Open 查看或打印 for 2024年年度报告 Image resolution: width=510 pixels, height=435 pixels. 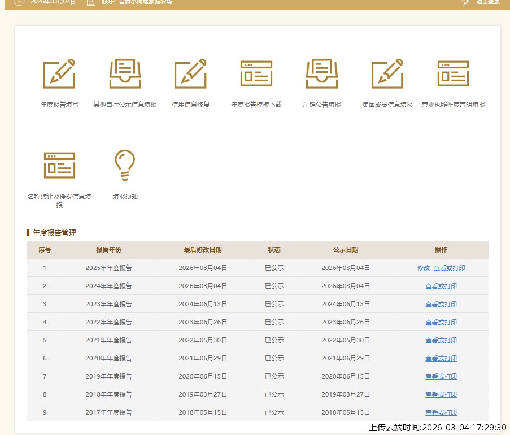point(441,286)
